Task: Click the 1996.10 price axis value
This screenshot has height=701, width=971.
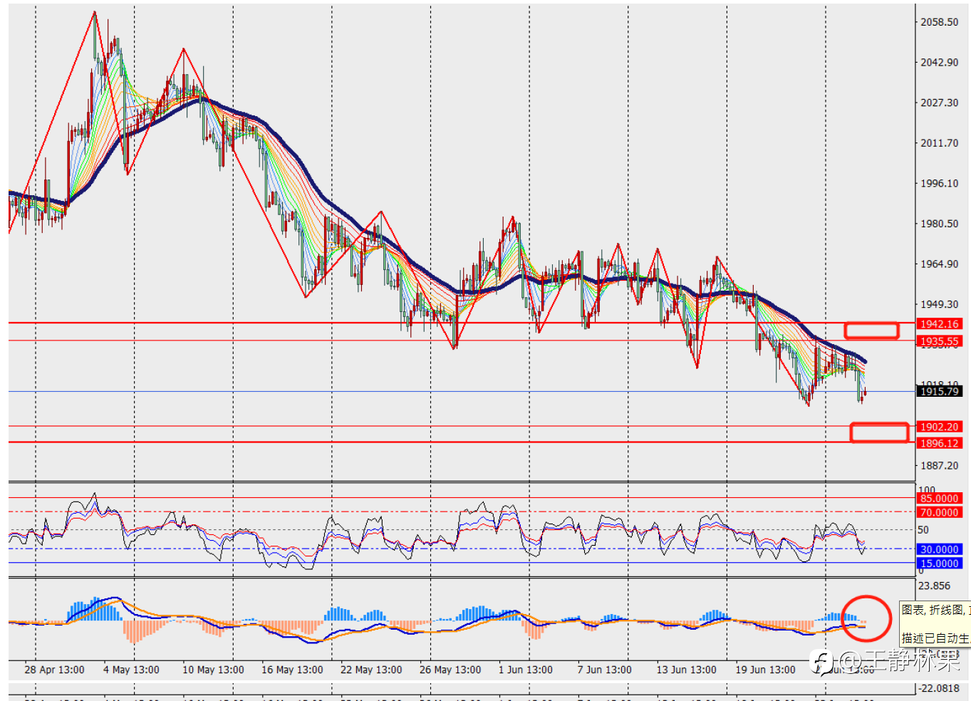Action: pos(940,183)
